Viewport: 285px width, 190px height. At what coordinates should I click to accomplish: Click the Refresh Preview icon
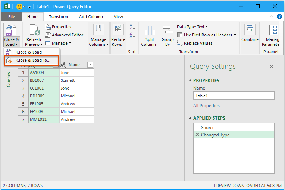point(34,30)
